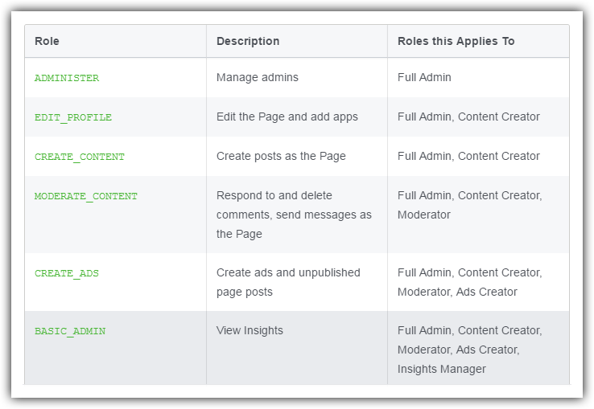Screen dimensions: 594x409
Task: Click the MODERATE_CONTENT role code
Action: (86, 196)
